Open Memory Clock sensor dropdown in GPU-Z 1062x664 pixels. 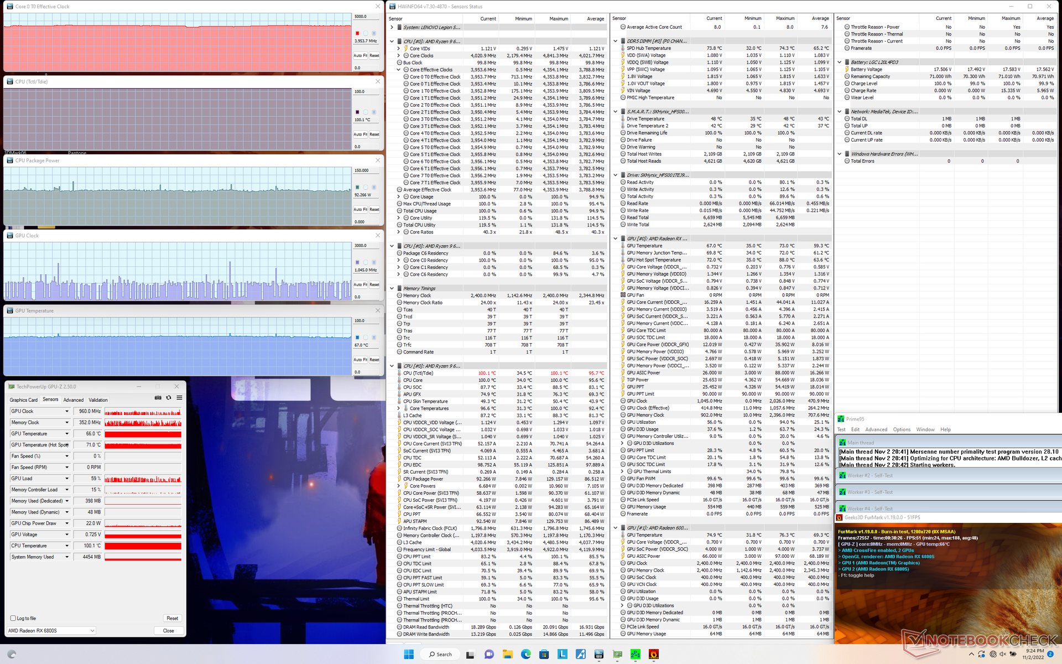pyautogui.click(x=67, y=422)
